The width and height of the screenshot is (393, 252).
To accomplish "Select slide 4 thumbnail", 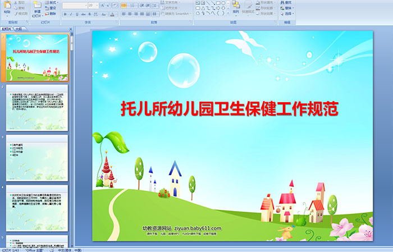I will point(37,208).
